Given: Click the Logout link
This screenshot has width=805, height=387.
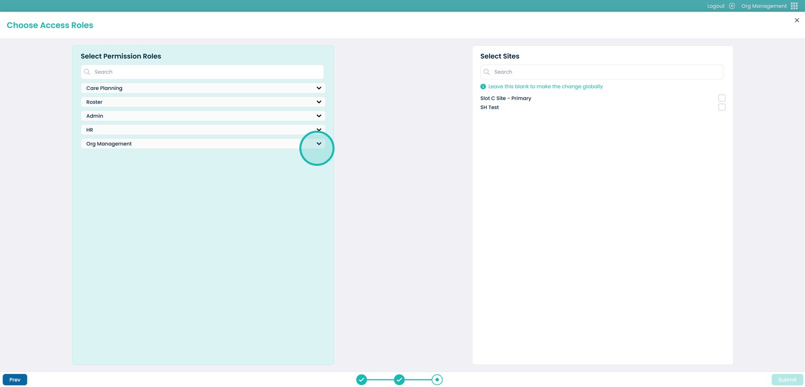Looking at the screenshot, I should click(x=715, y=6).
